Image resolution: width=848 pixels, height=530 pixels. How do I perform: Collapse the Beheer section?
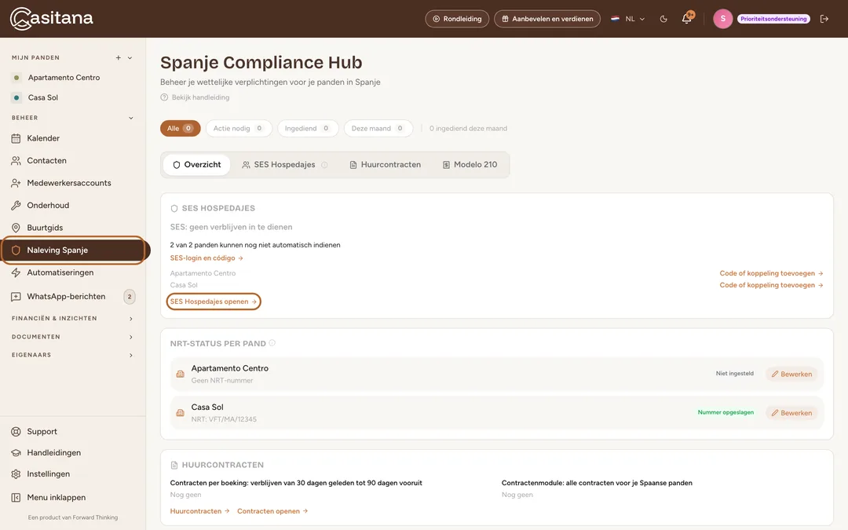coord(130,118)
